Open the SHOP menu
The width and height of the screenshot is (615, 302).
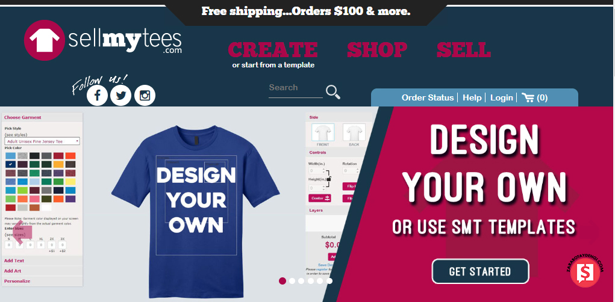pos(377,50)
